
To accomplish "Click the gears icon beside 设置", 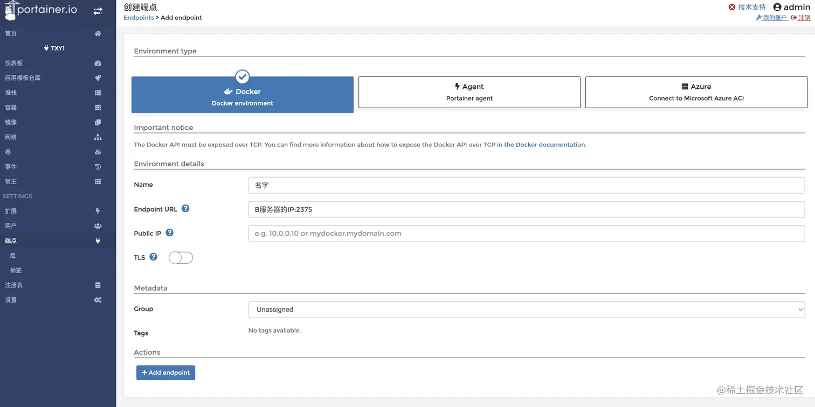I will coord(98,300).
